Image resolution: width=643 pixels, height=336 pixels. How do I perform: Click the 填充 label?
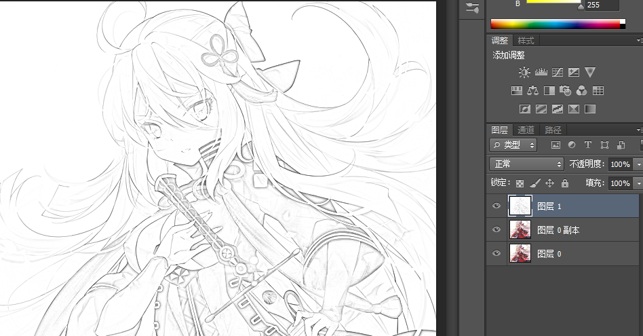point(596,183)
